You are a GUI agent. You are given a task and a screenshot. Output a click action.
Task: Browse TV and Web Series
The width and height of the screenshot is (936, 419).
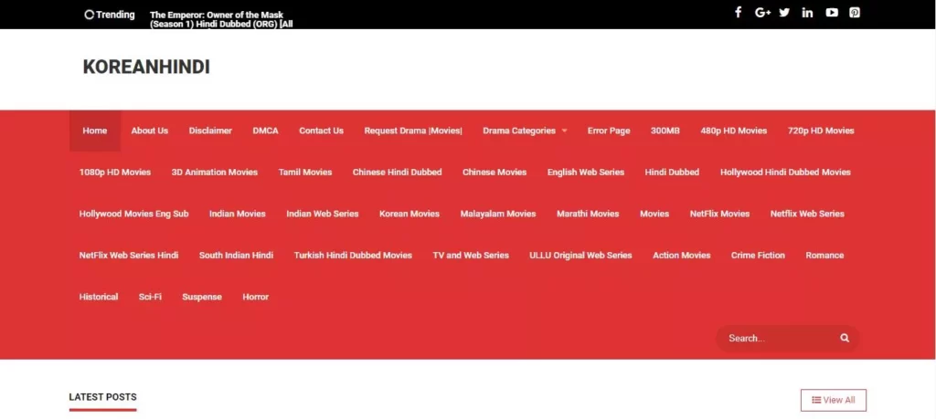471,256
